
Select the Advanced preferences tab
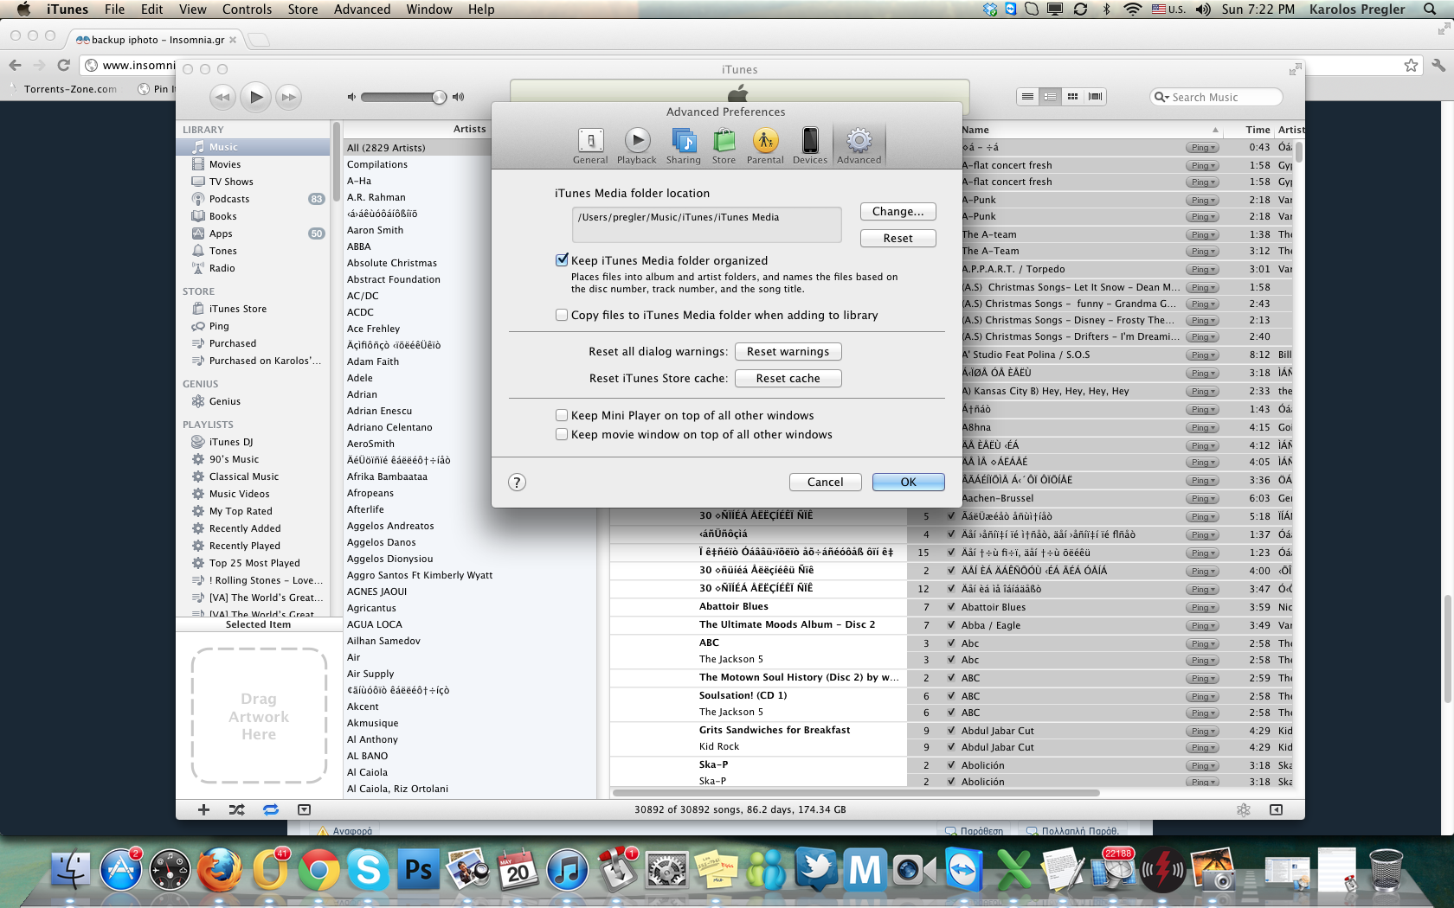[x=859, y=145]
